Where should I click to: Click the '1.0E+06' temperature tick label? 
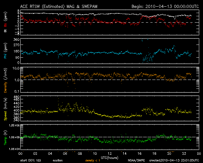14,125
